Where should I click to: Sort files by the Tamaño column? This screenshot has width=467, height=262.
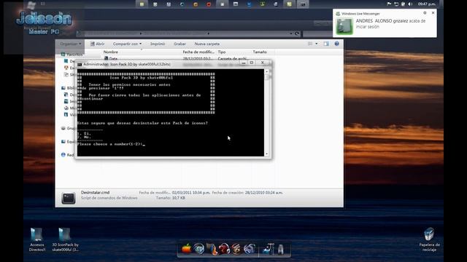coord(260,52)
